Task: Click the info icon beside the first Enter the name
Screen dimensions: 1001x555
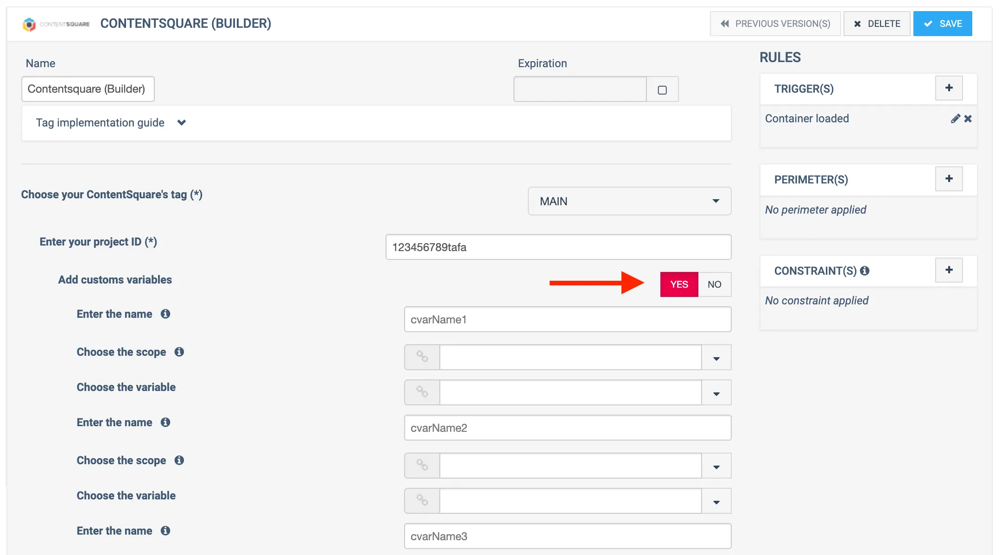Action: click(x=165, y=314)
